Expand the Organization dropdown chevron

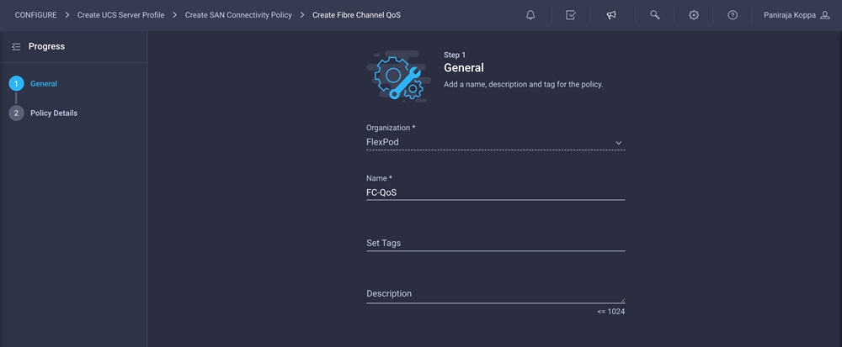[x=619, y=143]
